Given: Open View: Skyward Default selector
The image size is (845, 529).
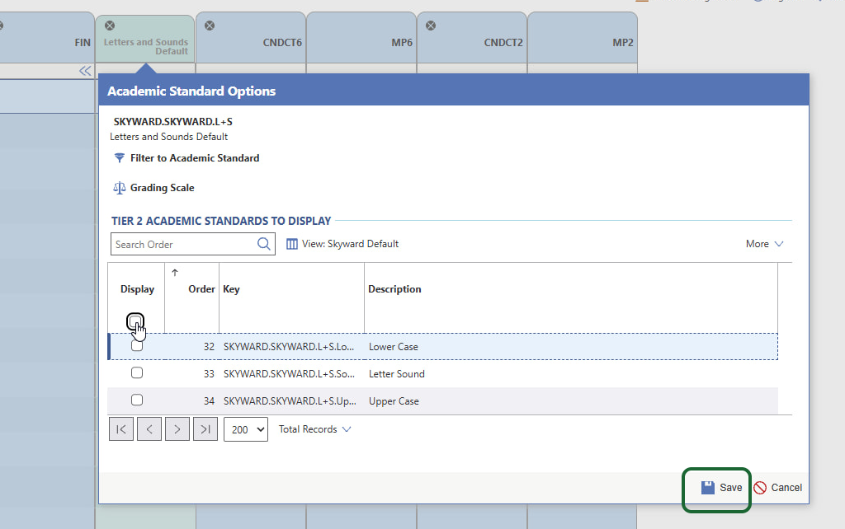Looking at the screenshot, I should click(x=342, y=244).
